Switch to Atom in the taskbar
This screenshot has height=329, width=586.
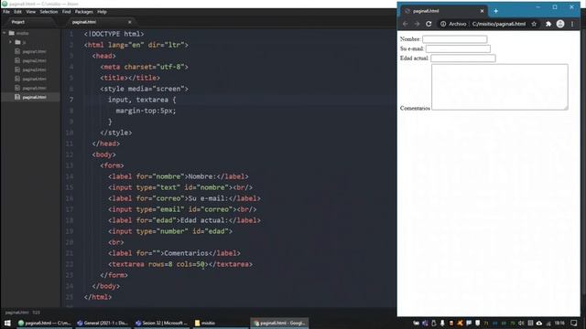coord(44,323)
